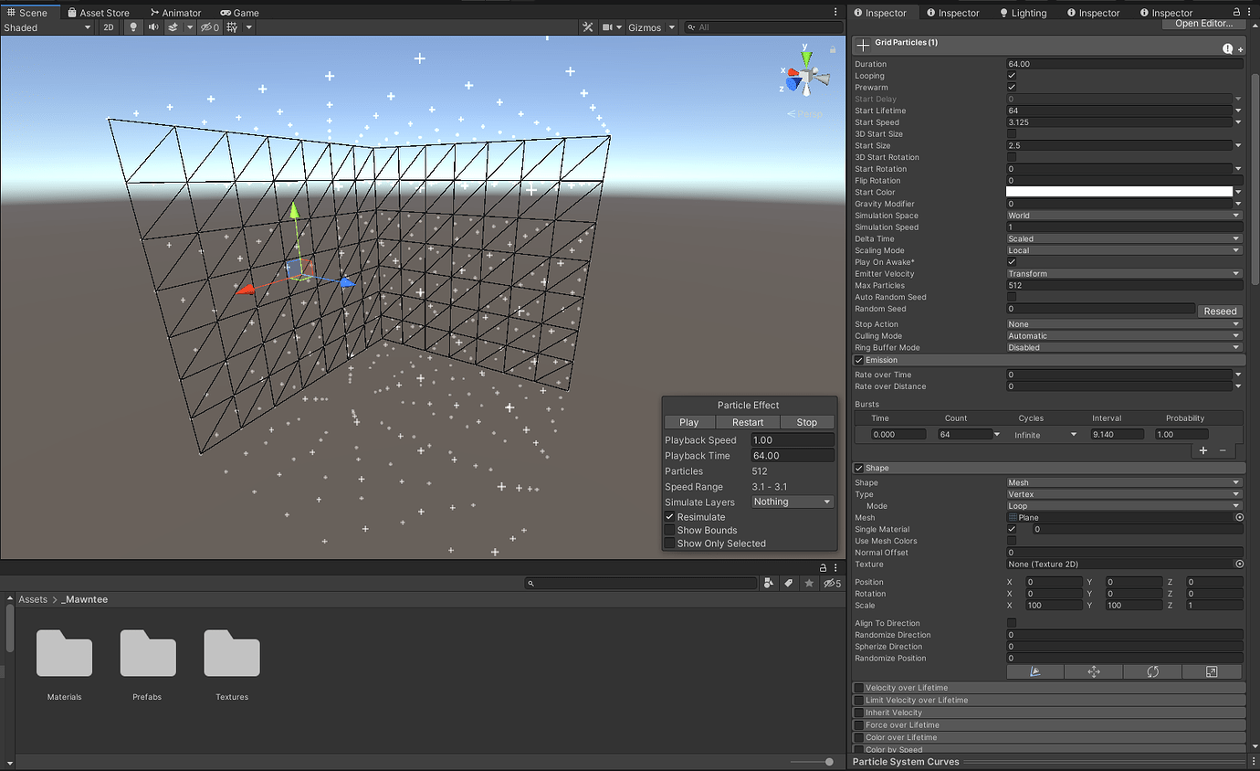Stop the particle simulation playback
The height and width of the screenshot is (771, 1260).
coord(807,422)
